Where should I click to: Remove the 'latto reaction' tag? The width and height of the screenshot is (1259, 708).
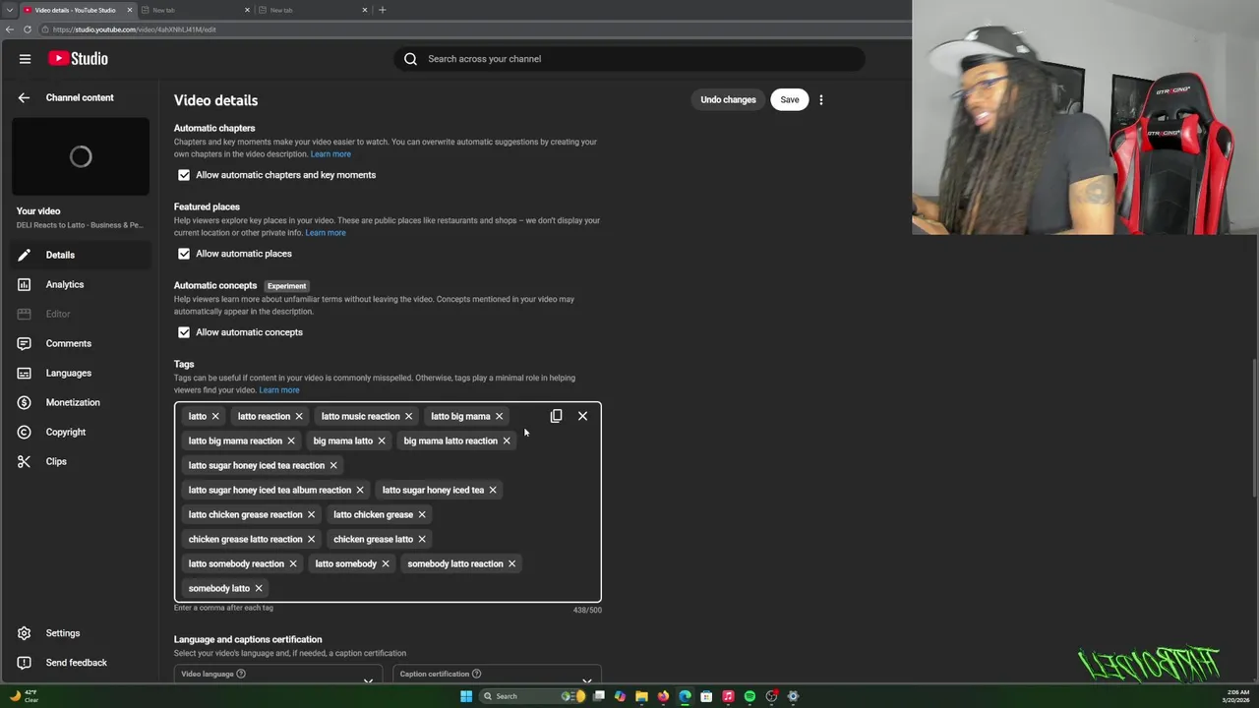[x=299, y=416]
